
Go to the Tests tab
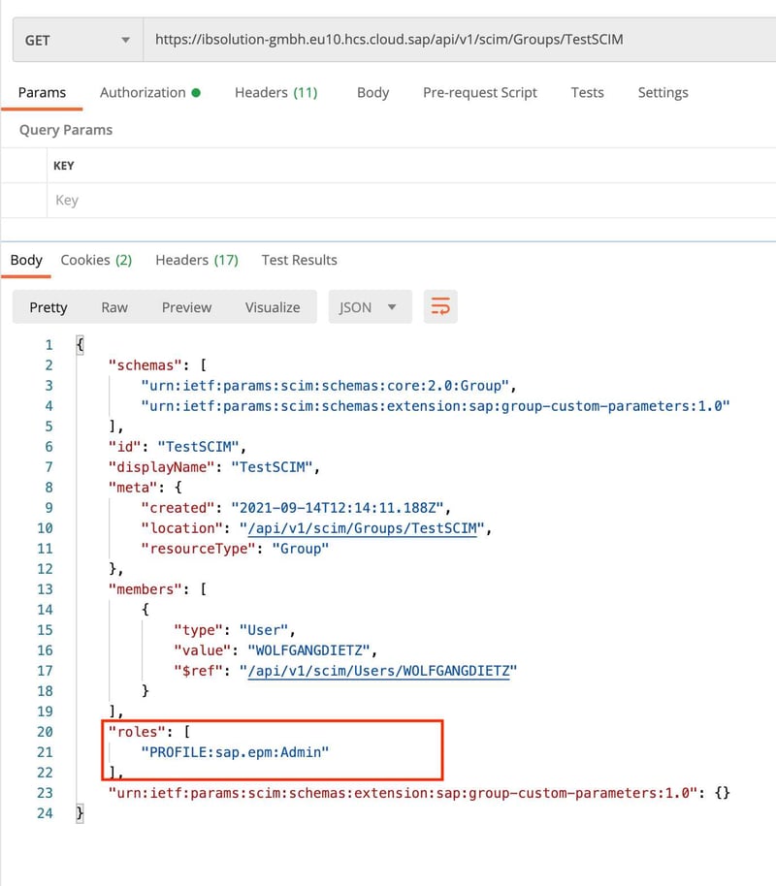tap(587, 93)
